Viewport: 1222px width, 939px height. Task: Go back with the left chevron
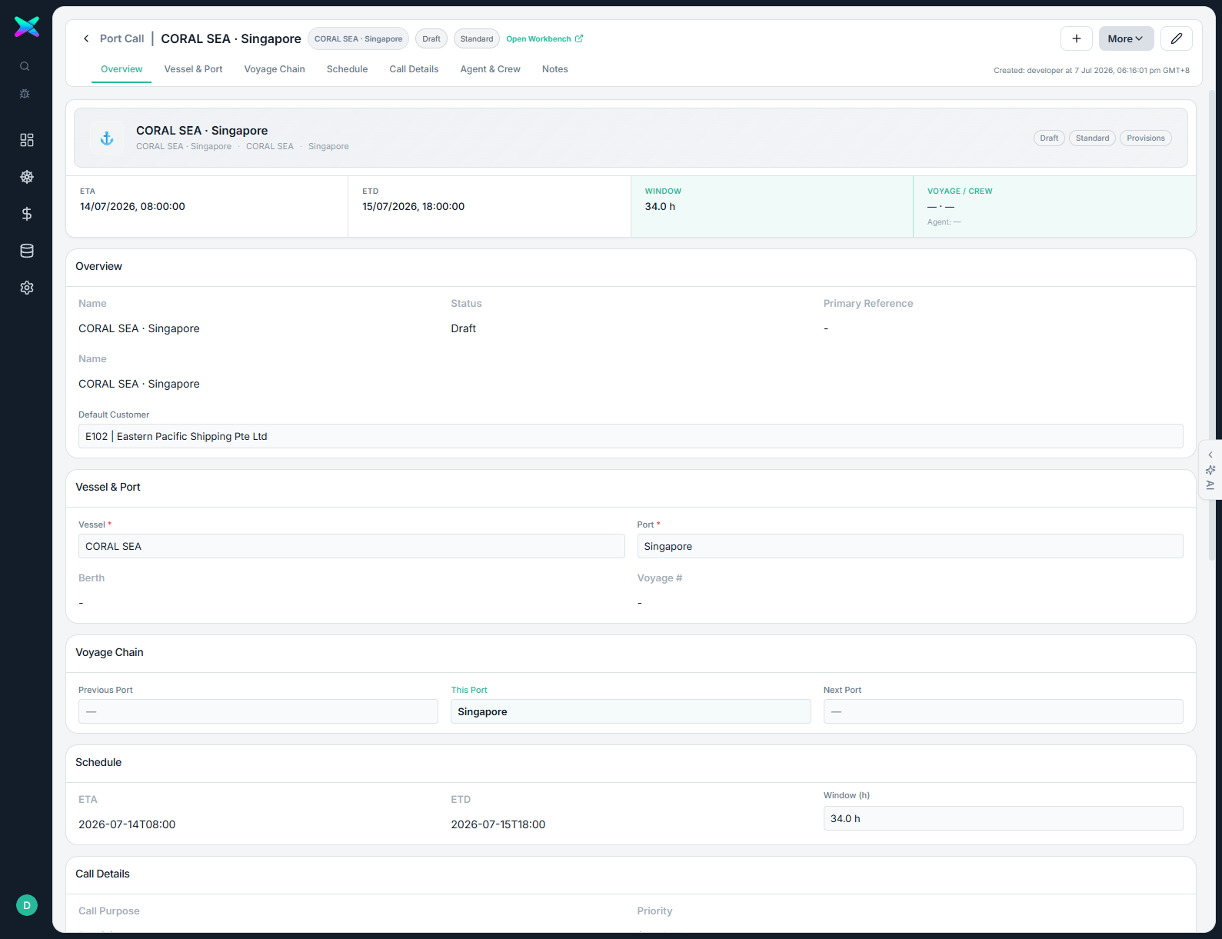(x=86, y=38)
